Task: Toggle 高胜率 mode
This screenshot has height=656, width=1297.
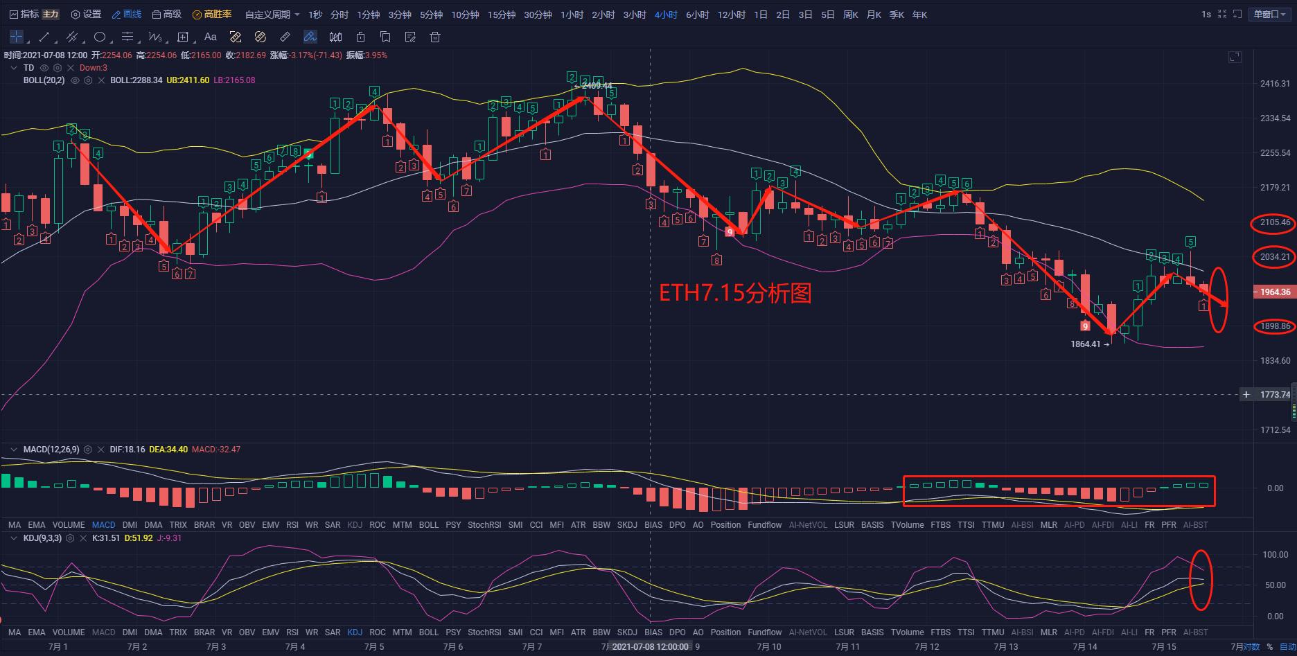Action: point(212,14)
